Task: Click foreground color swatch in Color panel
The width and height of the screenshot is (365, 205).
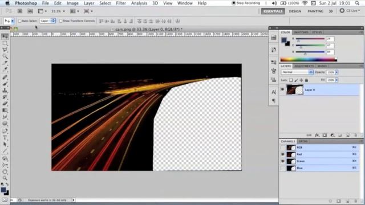Action: point(284,40)
